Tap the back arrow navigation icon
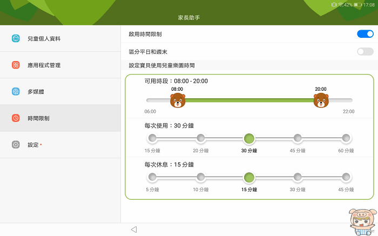378x236 pixels. pos(134,230)
